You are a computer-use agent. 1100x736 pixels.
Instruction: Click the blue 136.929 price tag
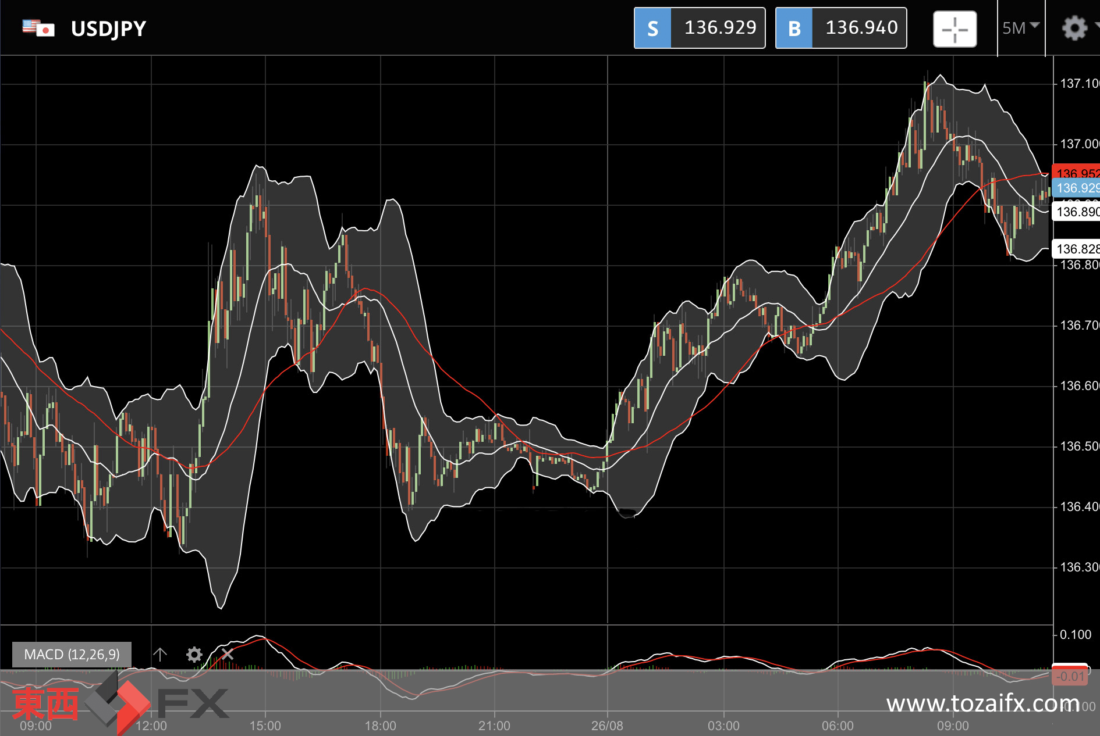point(1076,188)
